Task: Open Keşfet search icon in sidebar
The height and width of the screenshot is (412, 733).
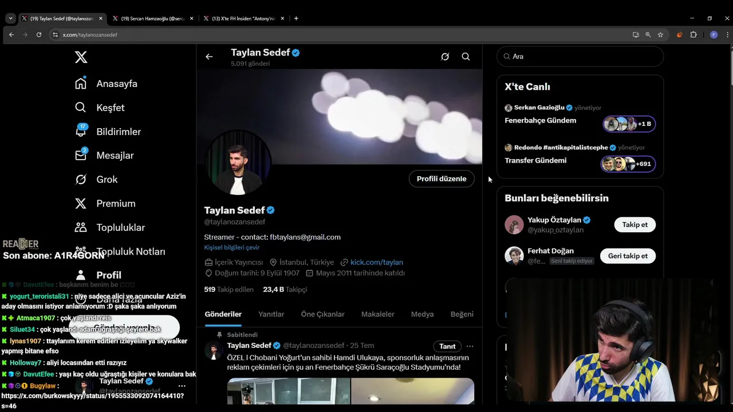Action: [81, 108]
